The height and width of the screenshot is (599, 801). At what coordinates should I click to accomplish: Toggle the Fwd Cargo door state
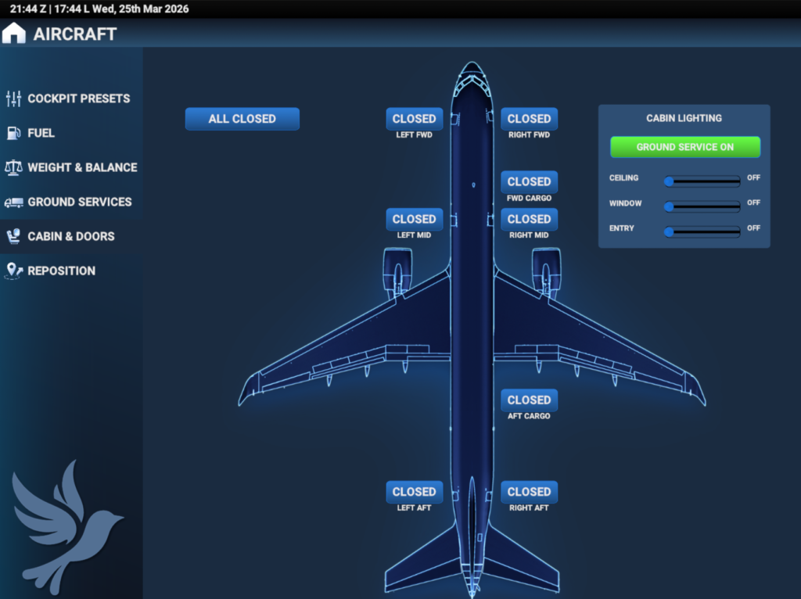click(x=529, y=181)
